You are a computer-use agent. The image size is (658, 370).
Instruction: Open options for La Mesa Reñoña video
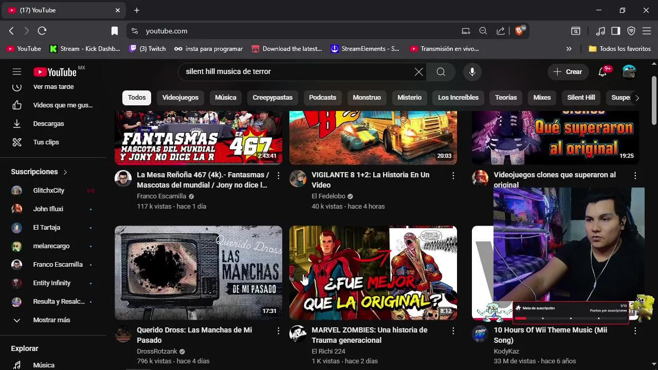[x=278, y=176]
